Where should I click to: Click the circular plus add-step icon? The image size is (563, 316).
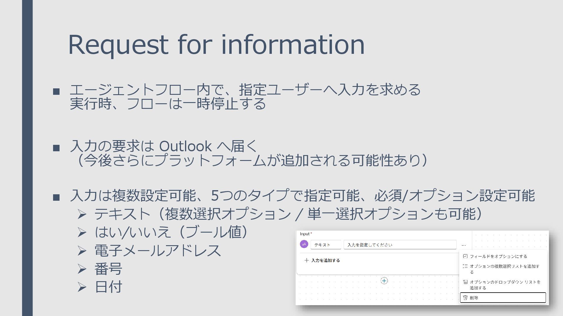point(384,281)
